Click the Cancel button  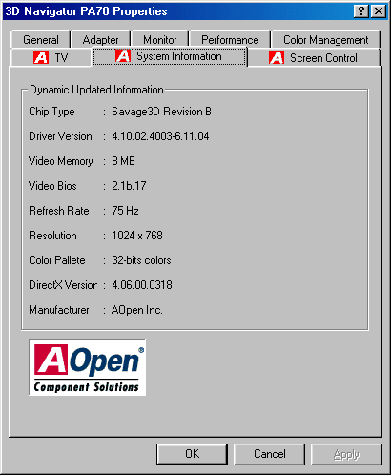[x=269, y=454]
